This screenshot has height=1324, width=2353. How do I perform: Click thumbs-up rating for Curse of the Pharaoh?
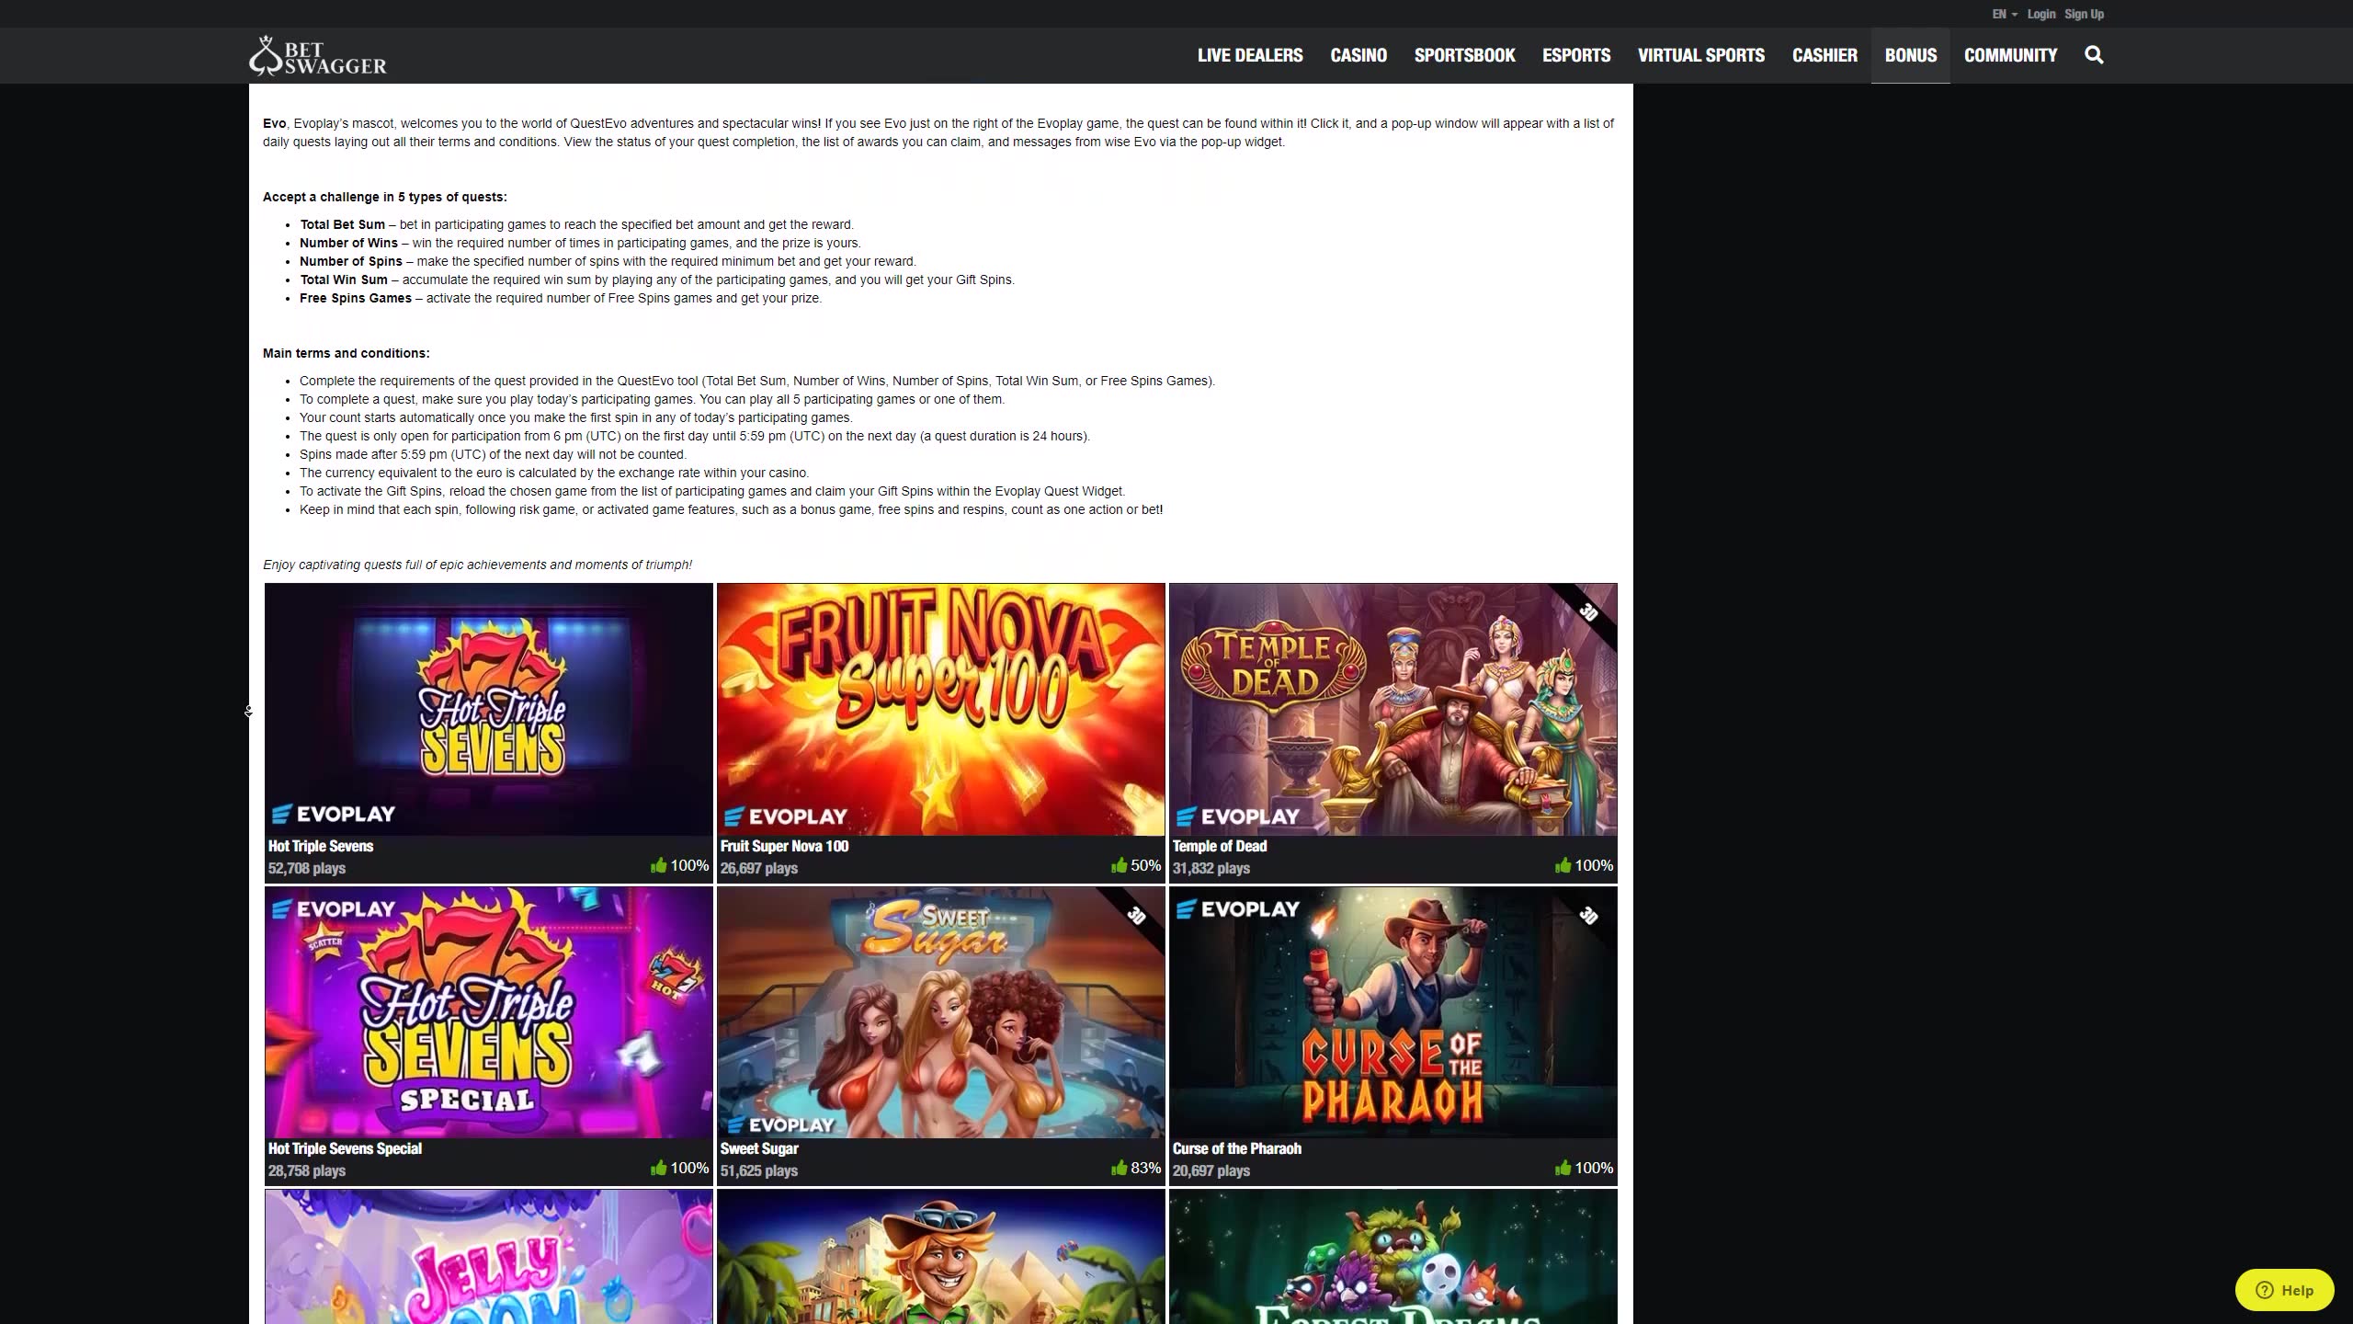pos(1563,1168)
